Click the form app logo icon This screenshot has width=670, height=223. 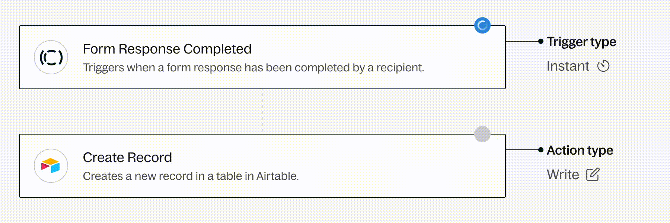(x=51, y=57)
